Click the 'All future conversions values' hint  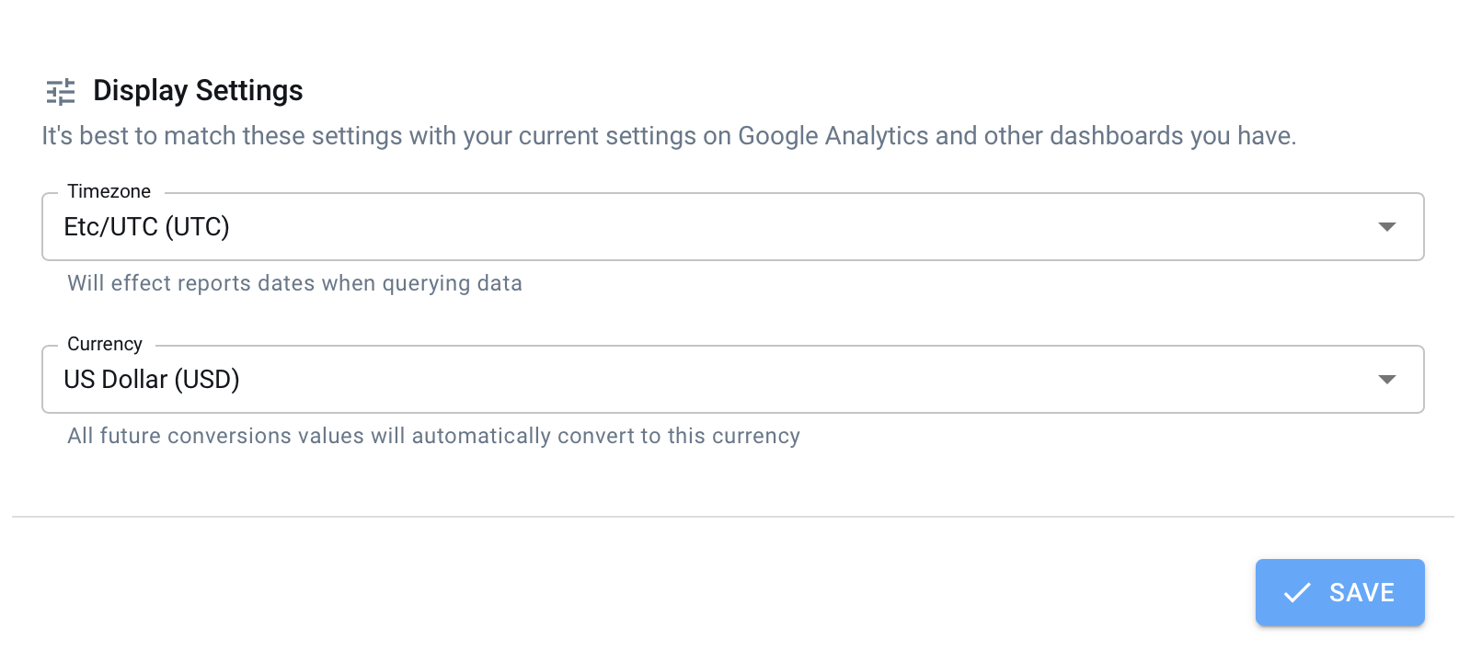point(433,436)
